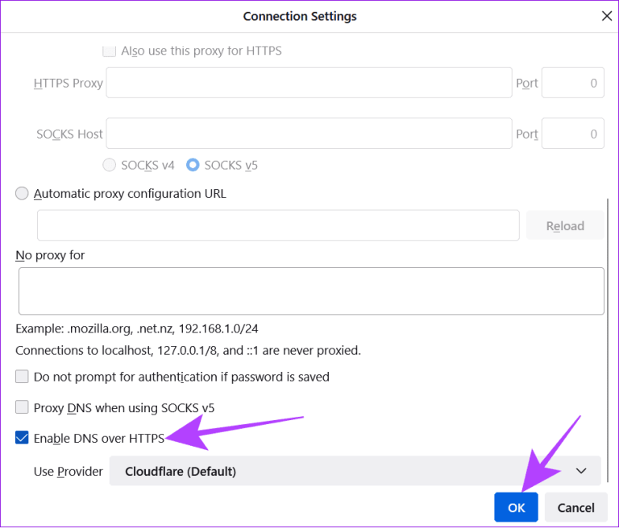Screen dimensions: 619x528
Task: Close the Connection Settings dialog
Action: pos(606,16)
